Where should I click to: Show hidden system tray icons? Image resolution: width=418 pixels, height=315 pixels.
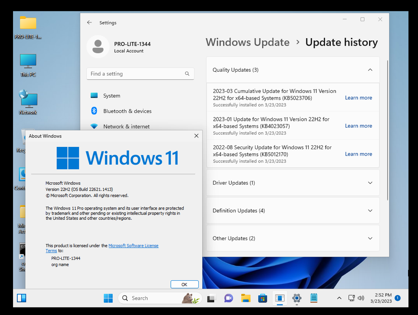click(339, 298)
